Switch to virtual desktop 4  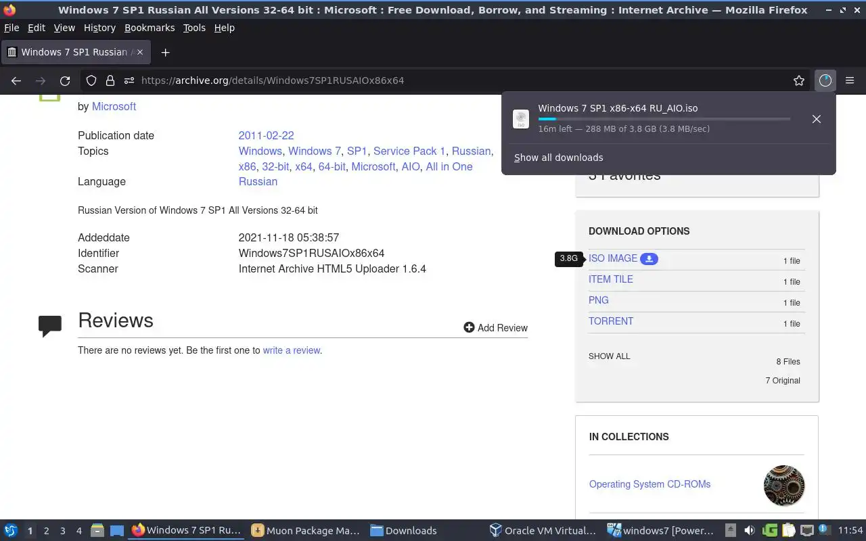coord(79,531)
